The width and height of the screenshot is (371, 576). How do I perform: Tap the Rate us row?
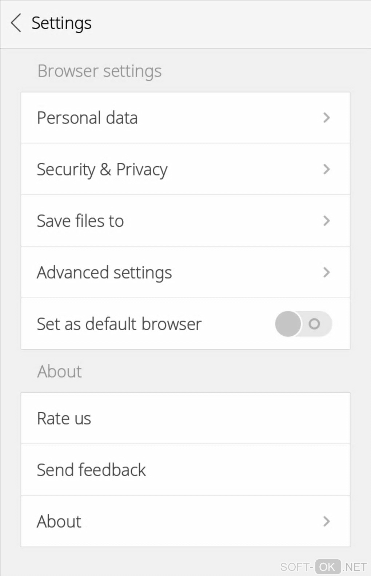(64, 418)
